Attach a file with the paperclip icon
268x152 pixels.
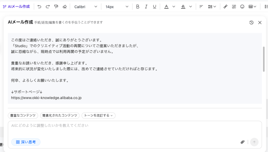tap(242, 142)
